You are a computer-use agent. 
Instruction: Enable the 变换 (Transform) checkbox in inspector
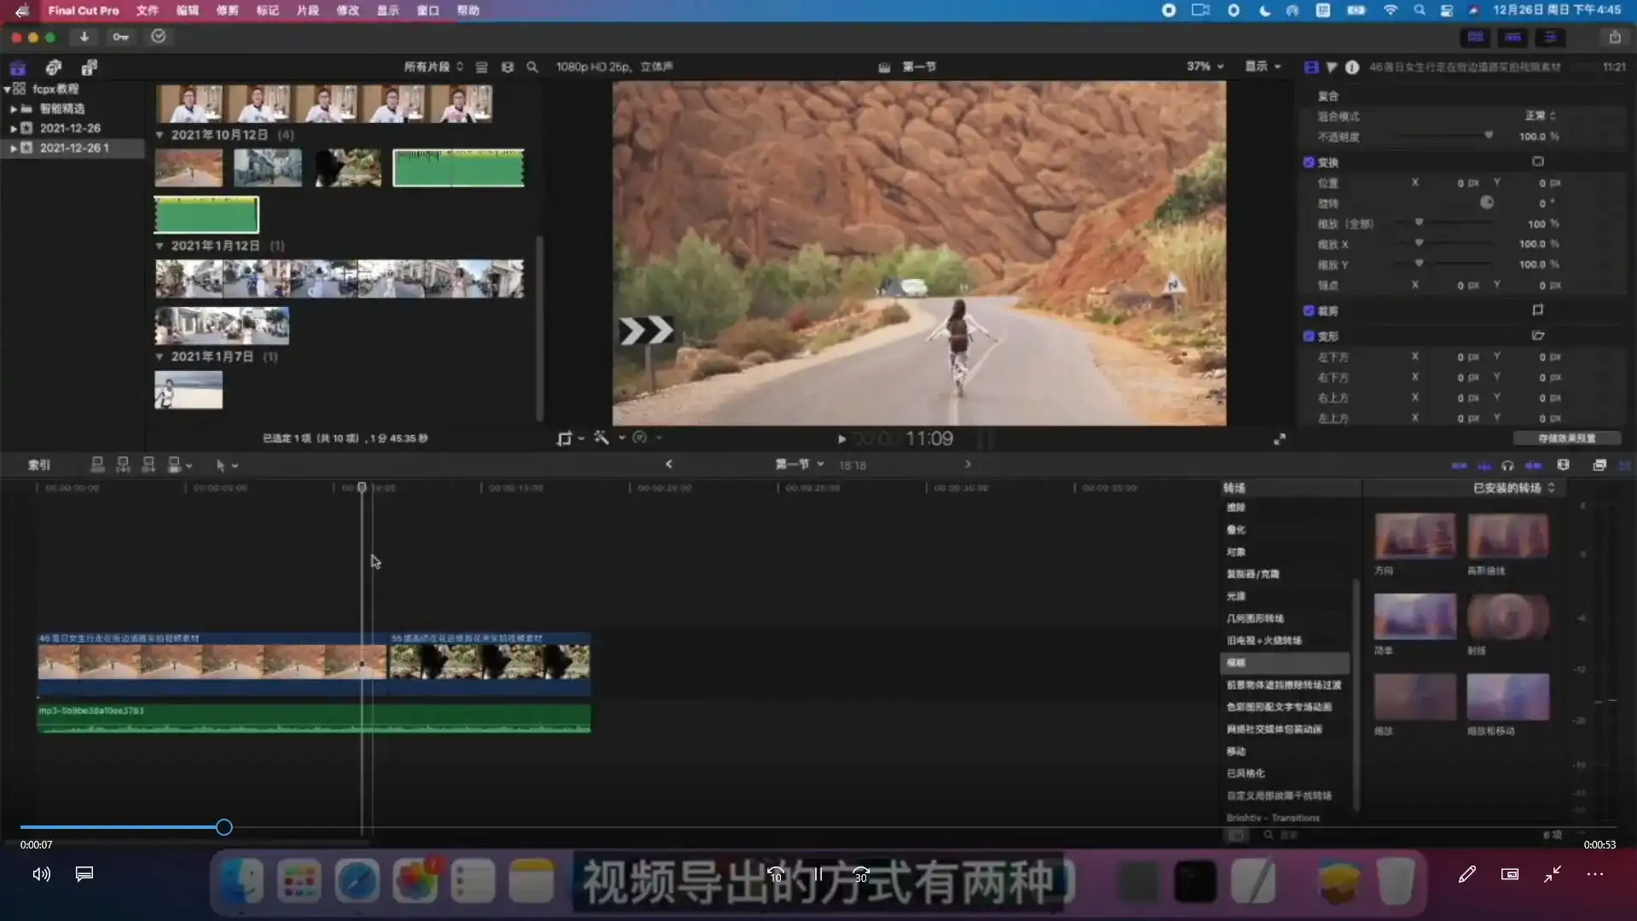coord(1308,161)
